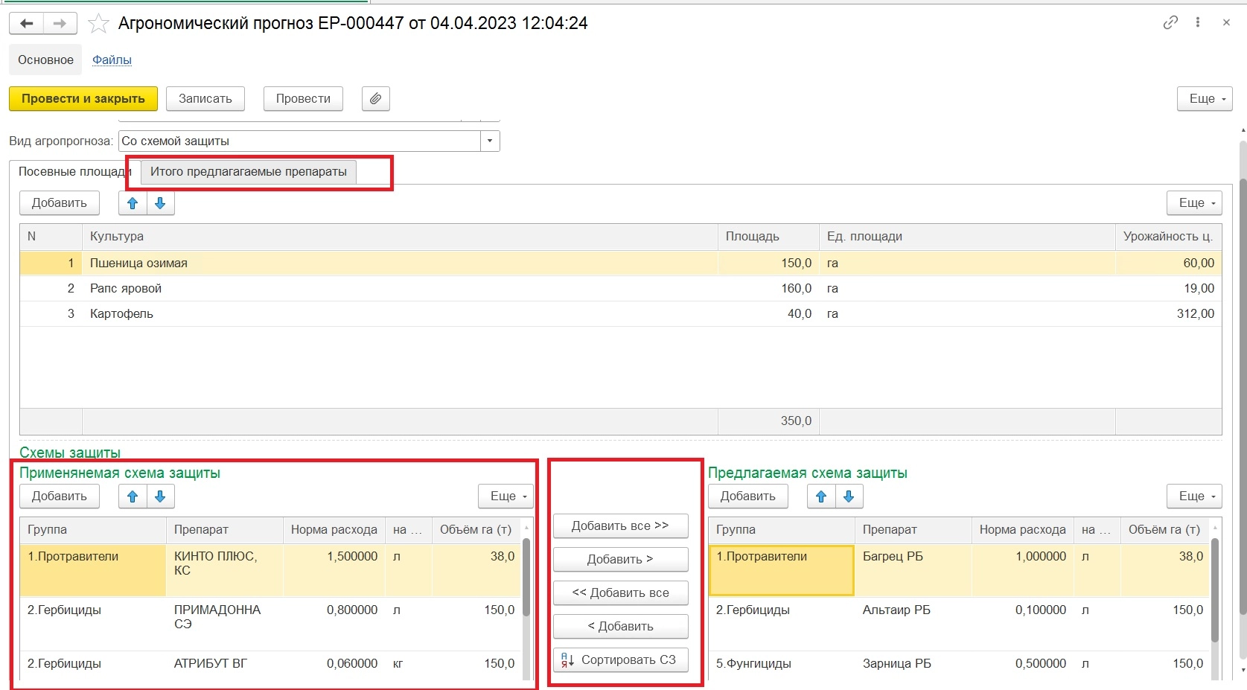Click Провести и закрыть button
The image size is (1247, 690).
coord(83,99)
